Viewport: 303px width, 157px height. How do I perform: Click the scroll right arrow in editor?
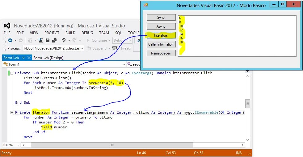pos(242,145)
